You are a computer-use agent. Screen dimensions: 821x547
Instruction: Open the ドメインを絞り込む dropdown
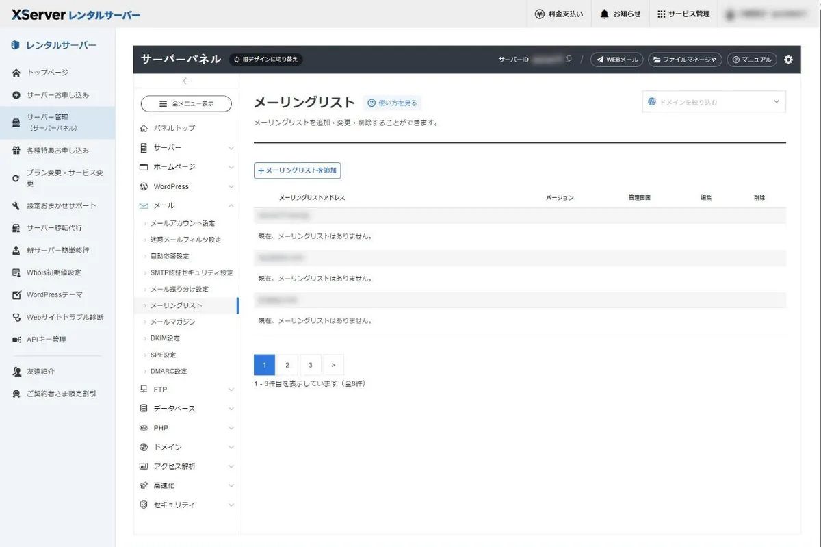(714, 102)
